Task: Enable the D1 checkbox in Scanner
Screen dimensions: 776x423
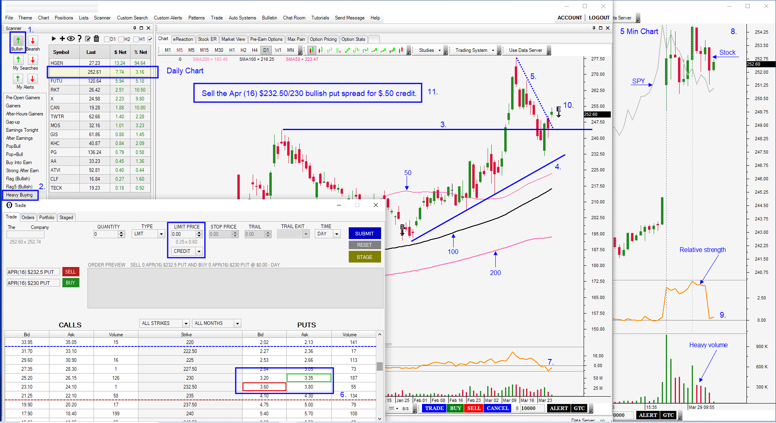Action: click(107, 39)
